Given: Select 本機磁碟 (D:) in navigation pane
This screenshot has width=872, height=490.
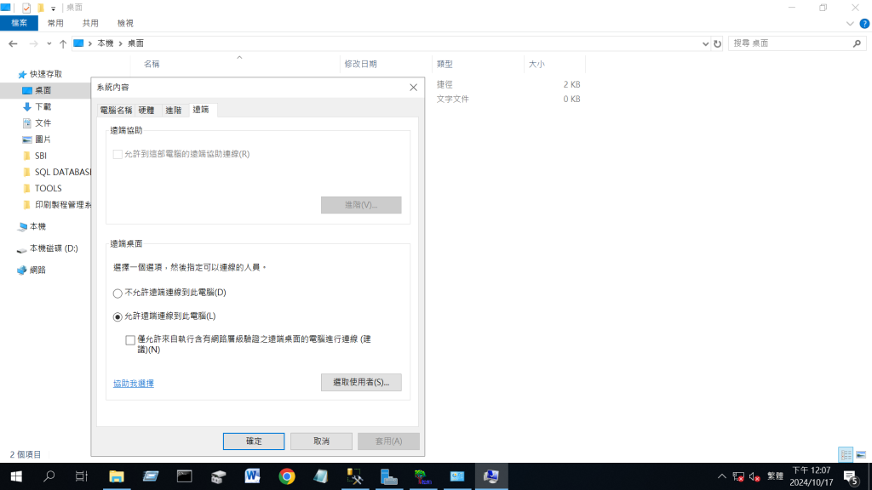Looking at the screenshot, I should pyautogui.click(x=53, y=248).
